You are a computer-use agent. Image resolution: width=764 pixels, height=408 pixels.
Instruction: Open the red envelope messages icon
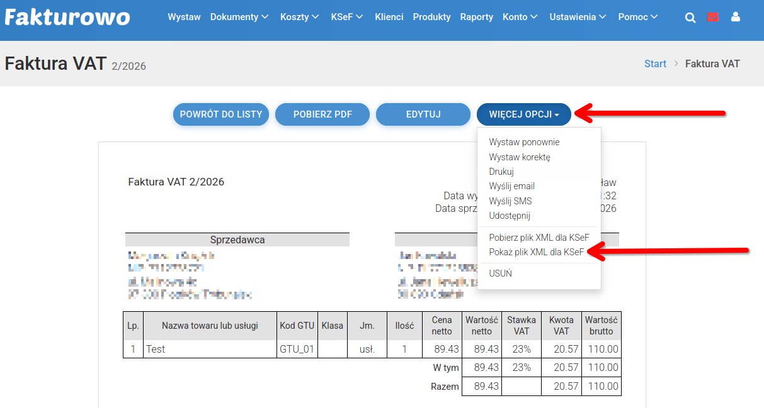click(713, 18)
